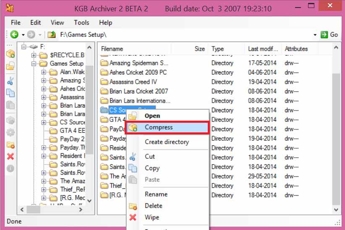
Task: Open the Edit menu
Action: pyautogui.click(x=35, y=23)
